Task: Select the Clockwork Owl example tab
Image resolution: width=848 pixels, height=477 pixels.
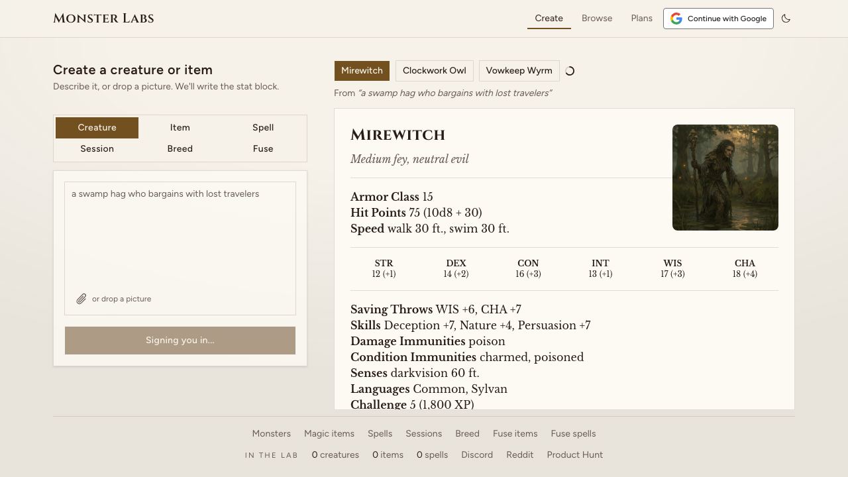Action: point(434,71)
